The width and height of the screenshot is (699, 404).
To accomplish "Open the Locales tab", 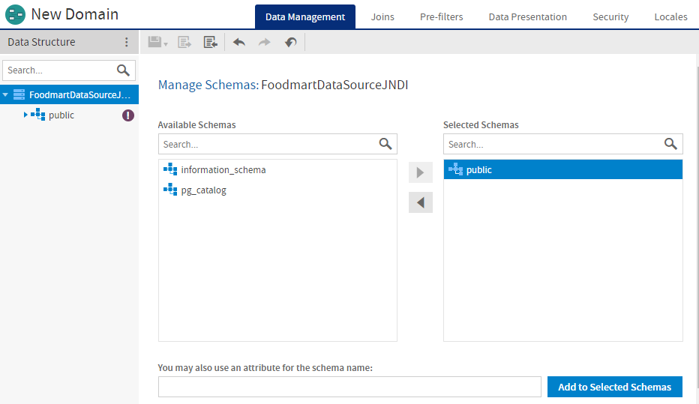I will click(671, 17).
